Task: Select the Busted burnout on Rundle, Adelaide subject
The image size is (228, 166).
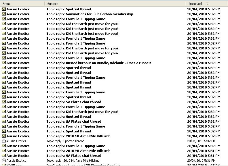Action: click(98, 63)
